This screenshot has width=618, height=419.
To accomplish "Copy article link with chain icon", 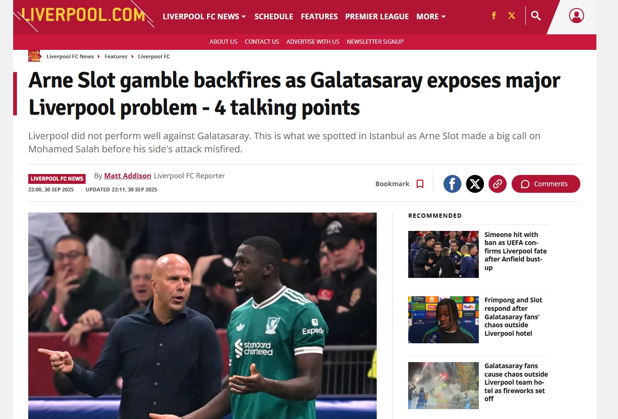I will (x=498, y=184).
